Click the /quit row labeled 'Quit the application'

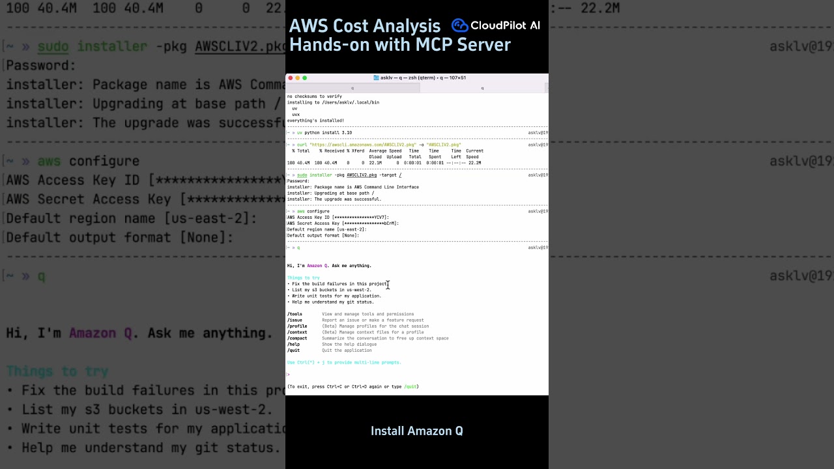pyautogui.click(x=330, y=350)
